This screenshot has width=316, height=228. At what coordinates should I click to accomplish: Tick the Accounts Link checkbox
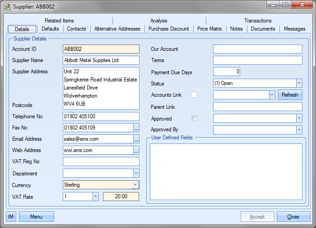click(x=194, y=95)
